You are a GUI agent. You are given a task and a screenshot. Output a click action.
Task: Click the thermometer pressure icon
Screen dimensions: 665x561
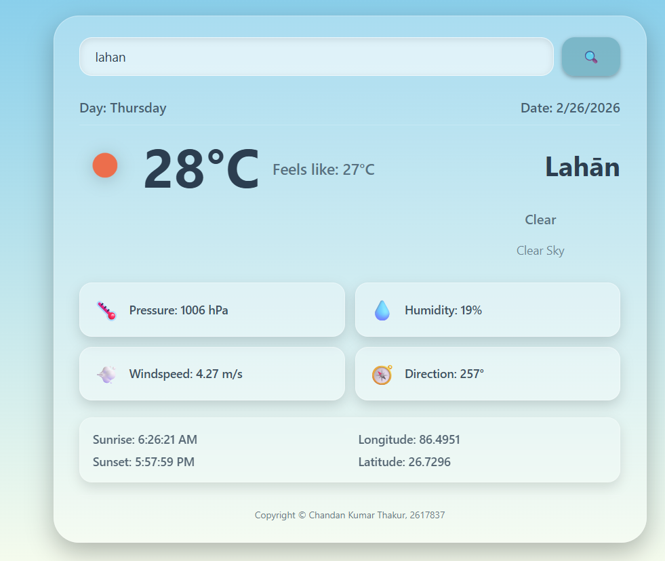tap(106, 310)
